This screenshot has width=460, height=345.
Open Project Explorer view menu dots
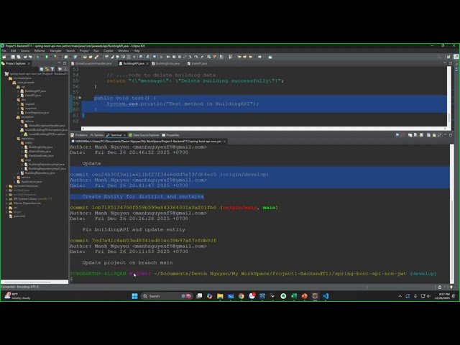(65, 69)
